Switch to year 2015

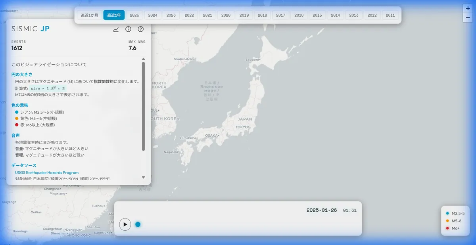[317, 15]
